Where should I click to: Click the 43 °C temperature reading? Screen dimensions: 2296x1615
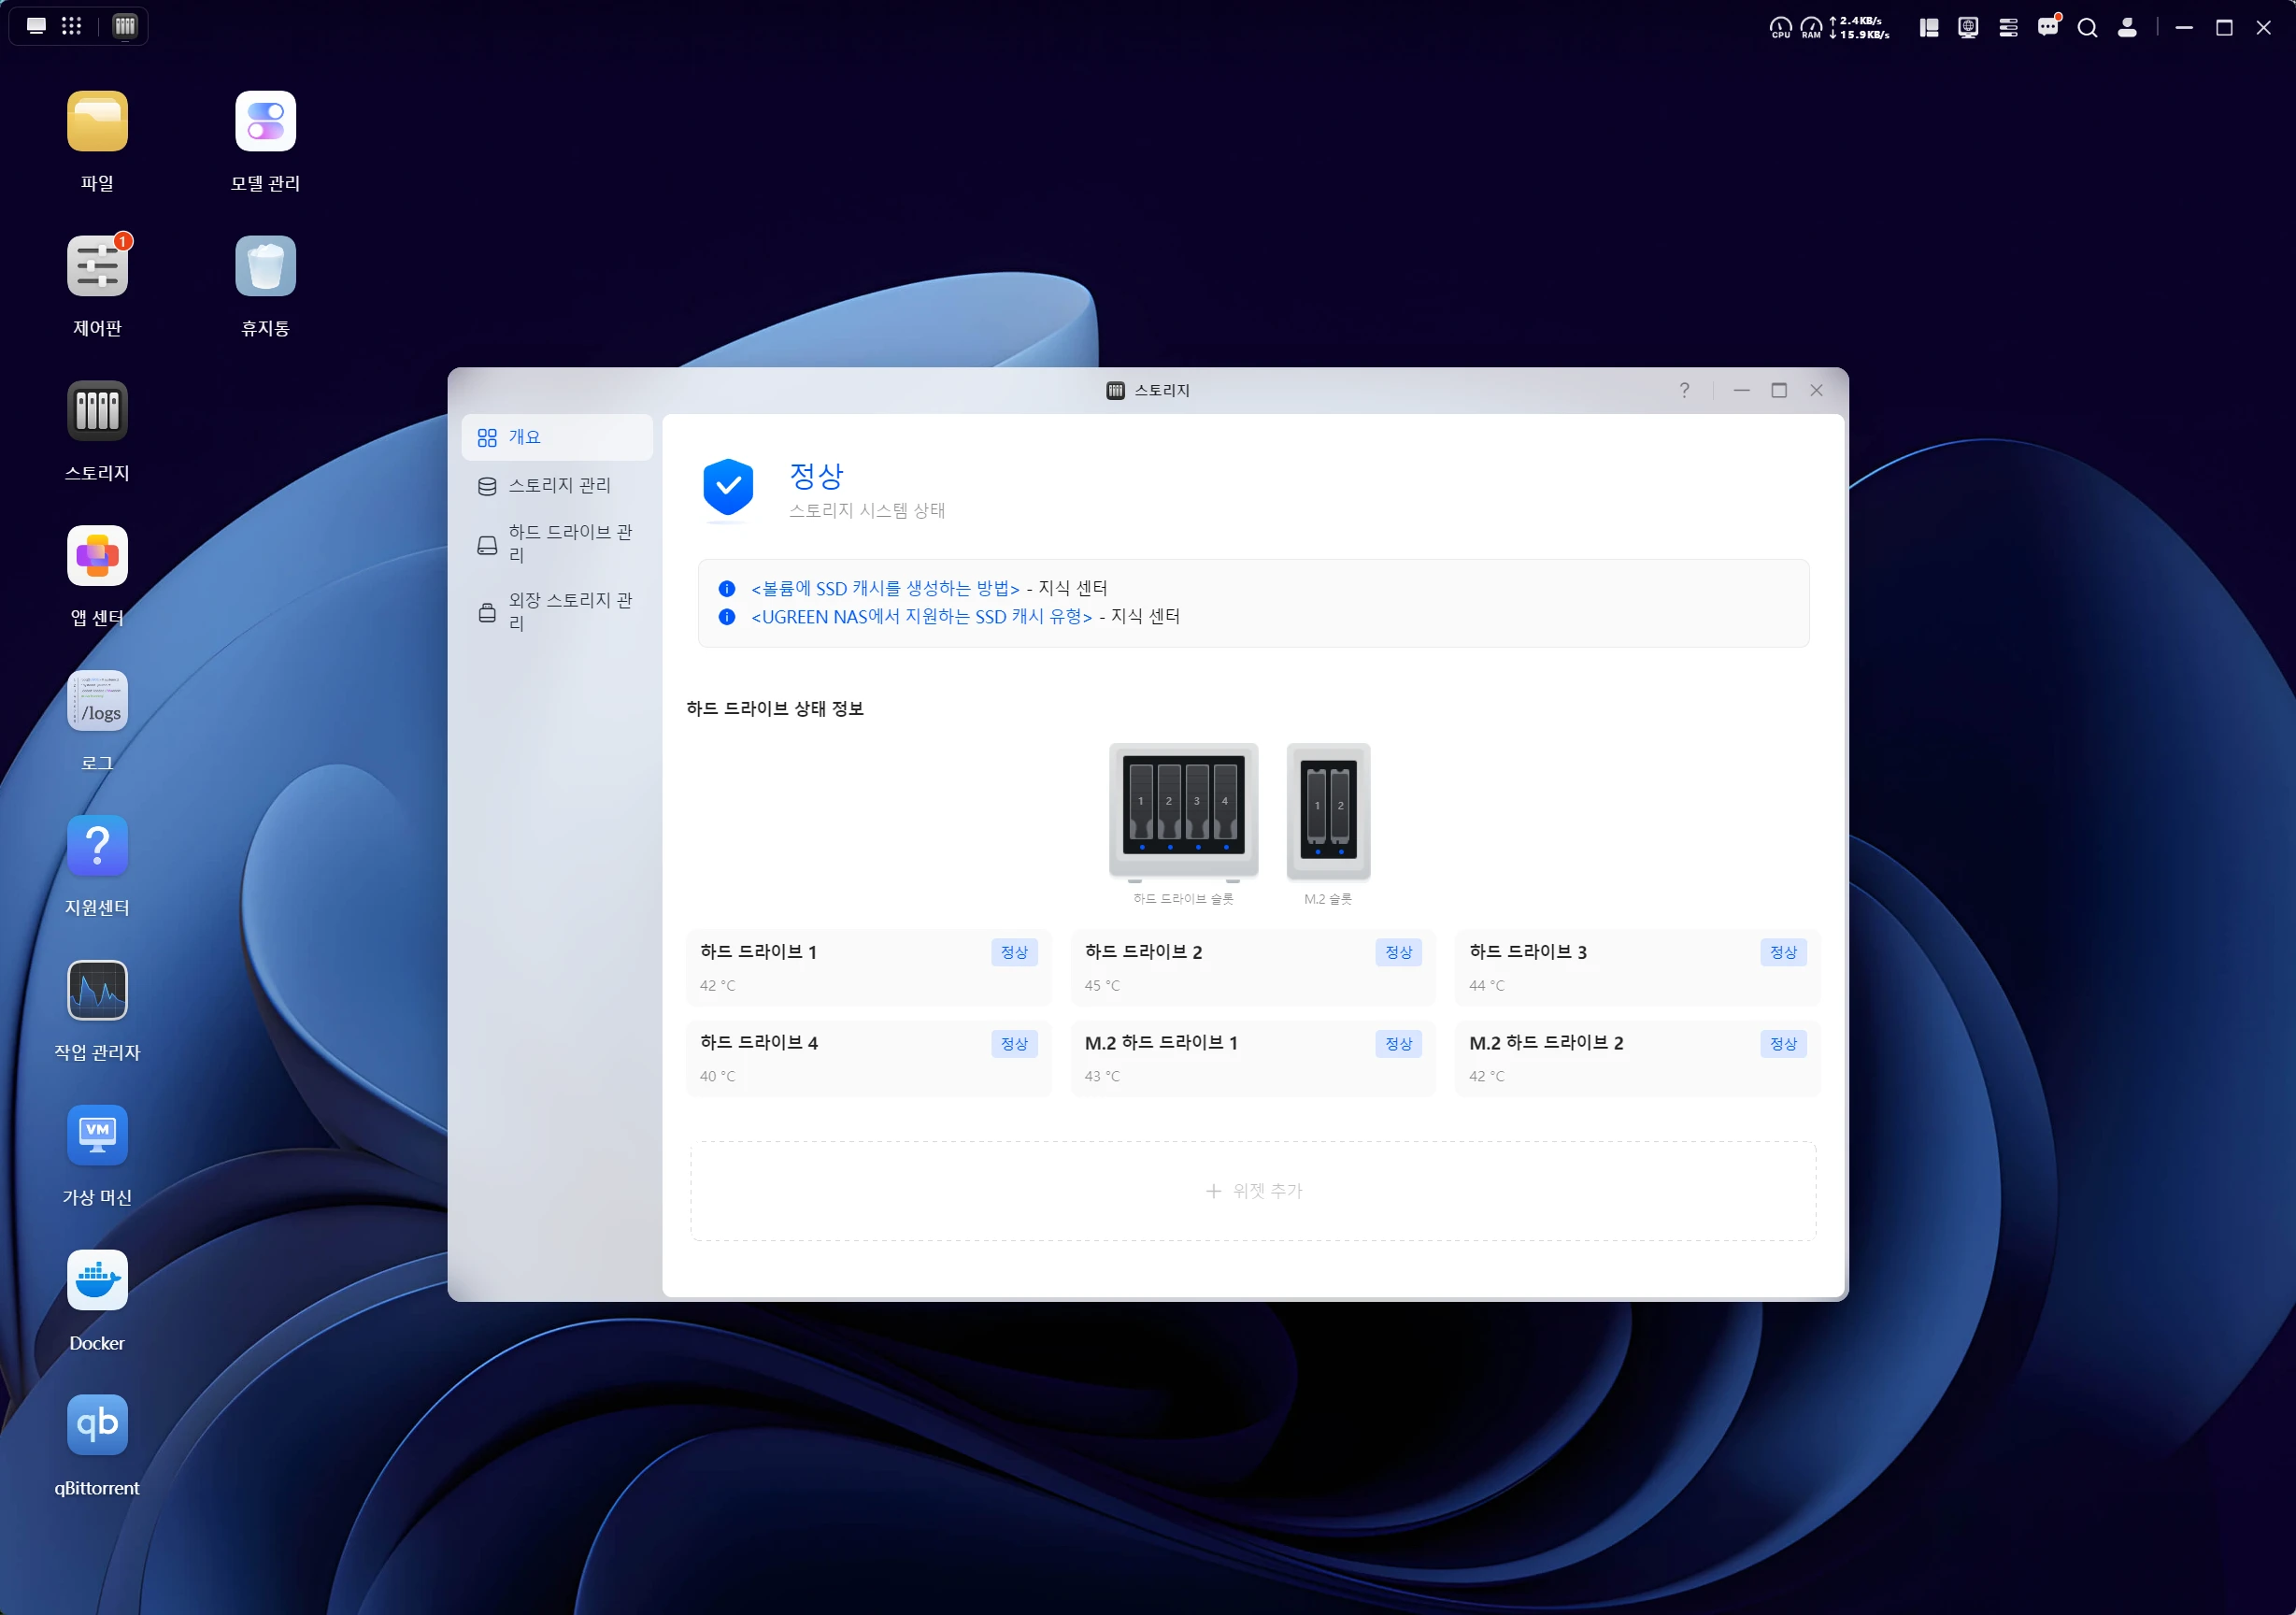(1102, 1077)
